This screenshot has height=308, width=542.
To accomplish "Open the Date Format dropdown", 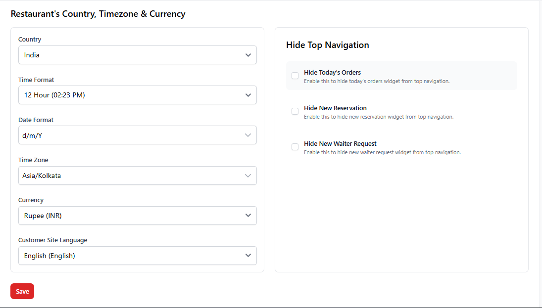I will point(137,135).
